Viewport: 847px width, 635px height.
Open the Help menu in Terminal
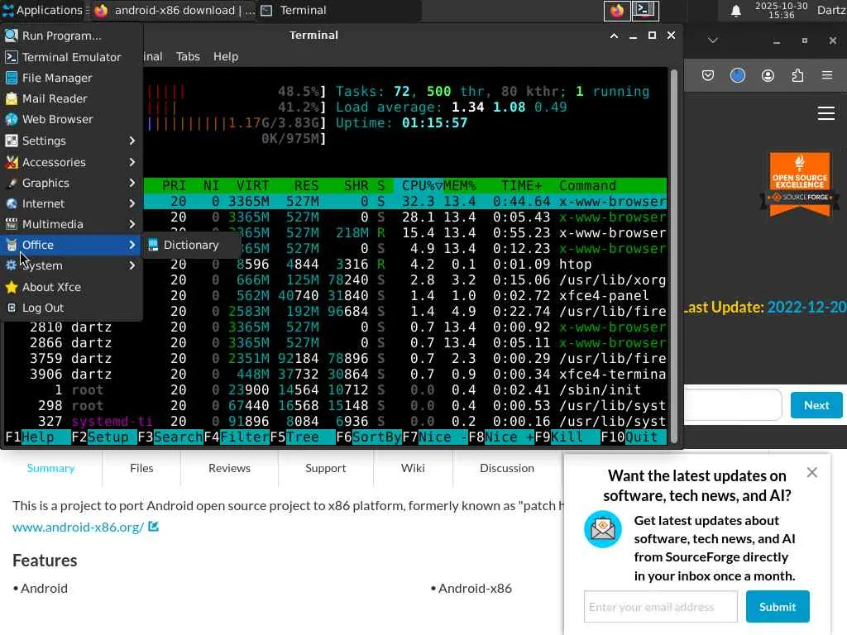click(226, 57)
